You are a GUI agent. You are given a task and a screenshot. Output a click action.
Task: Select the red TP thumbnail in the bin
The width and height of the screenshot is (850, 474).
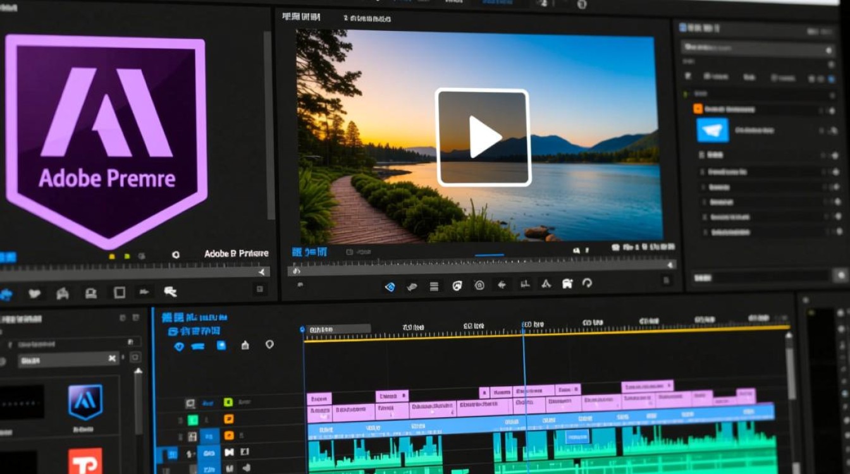tap(85, 461)
